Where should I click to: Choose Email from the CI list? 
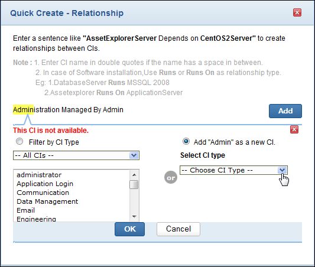coord(26,210)
